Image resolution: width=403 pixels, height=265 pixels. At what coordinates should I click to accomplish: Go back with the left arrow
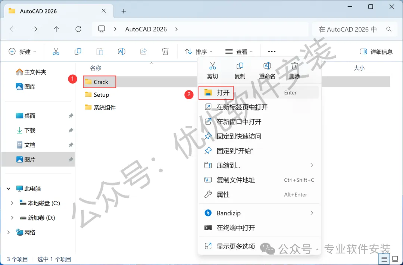(x=13, y=29)
